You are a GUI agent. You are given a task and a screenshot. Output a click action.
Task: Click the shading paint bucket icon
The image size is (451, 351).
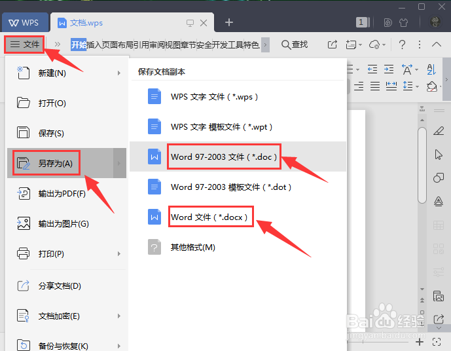coord(432,86)
